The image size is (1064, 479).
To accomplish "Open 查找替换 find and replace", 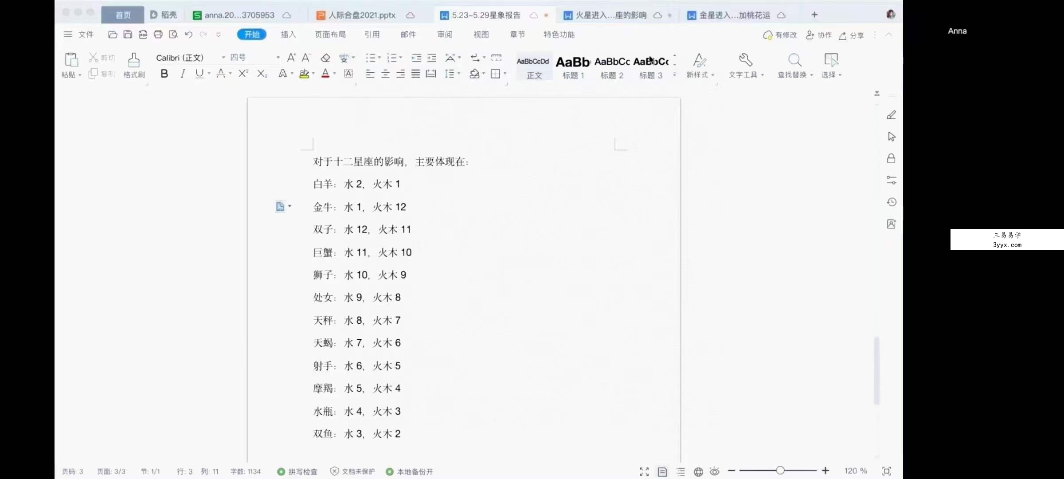I will click(795, 65).
